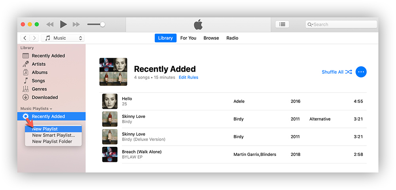
Task: Open the blue more options button
Action: pyautogui.click(x=361, y=72)
